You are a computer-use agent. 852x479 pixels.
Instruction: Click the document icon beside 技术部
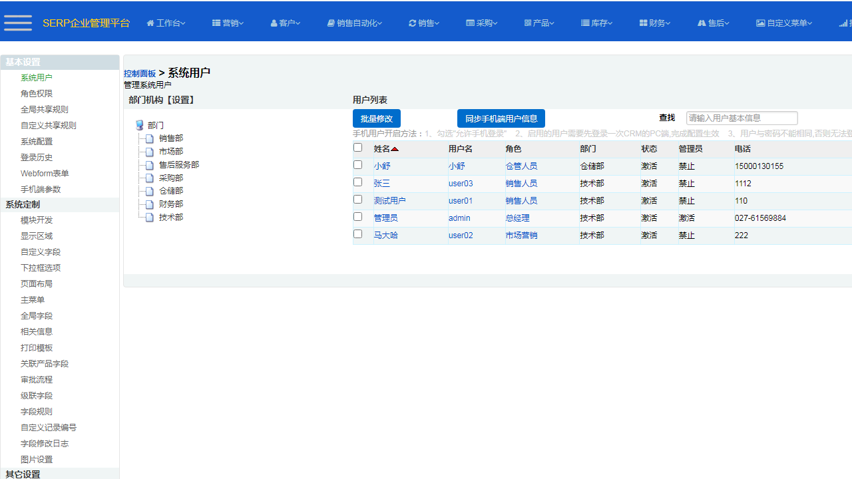click(149, 218)
